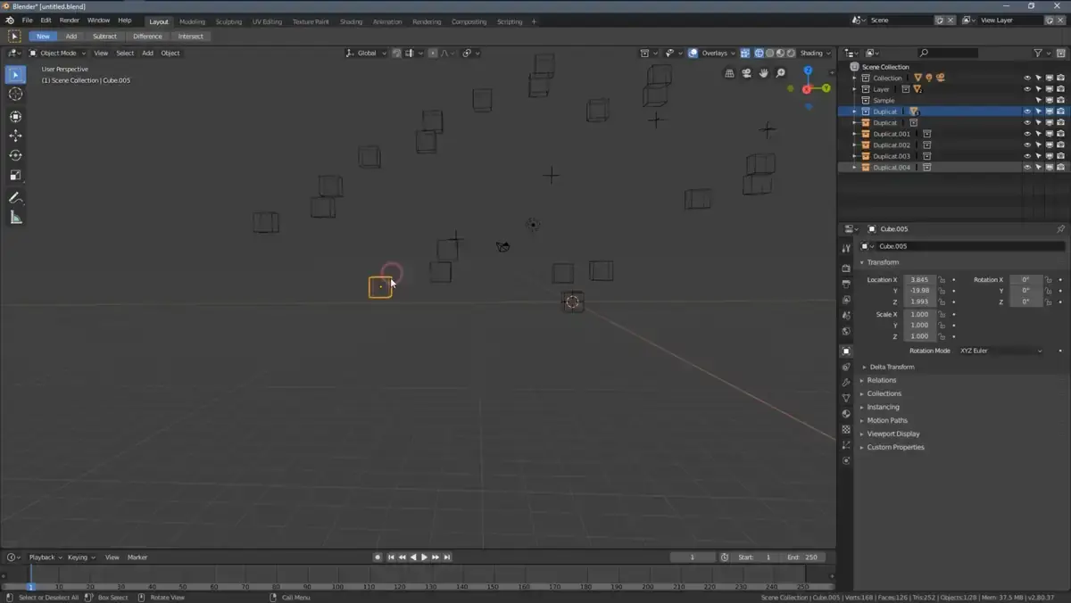Open the Output properties tab
1071x603 pixels.
click(x=846, y=284)
